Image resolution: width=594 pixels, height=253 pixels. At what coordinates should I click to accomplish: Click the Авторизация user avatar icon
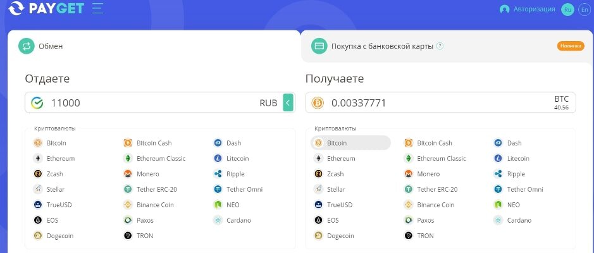pyautogui.click(x=504, y=9)
